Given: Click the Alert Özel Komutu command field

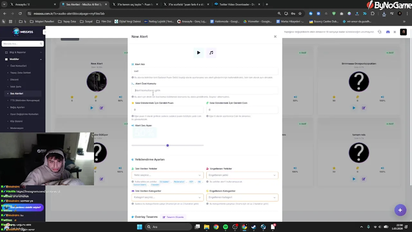Looking at the screenshot, I should [205, 90].
